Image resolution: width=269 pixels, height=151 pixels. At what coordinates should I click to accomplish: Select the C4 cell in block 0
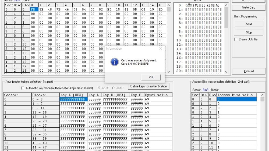click(145, 9)
